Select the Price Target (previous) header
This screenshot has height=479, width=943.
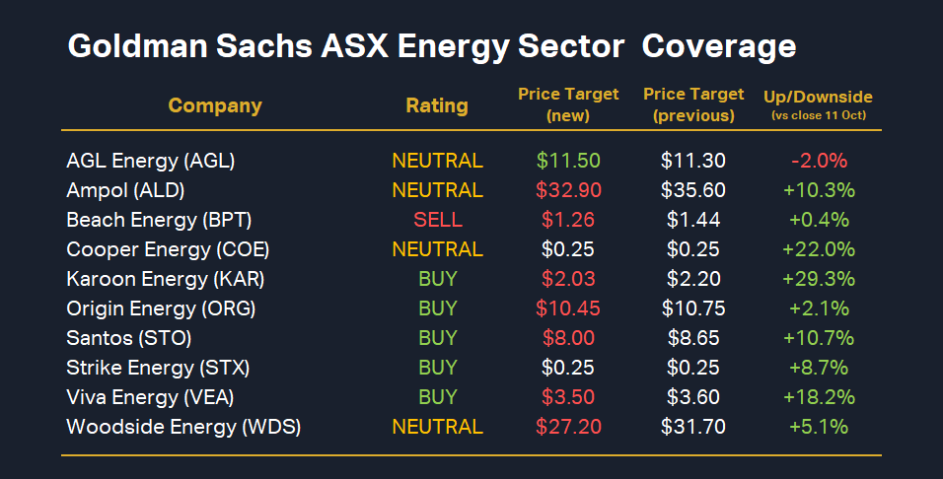coord(693,104)
